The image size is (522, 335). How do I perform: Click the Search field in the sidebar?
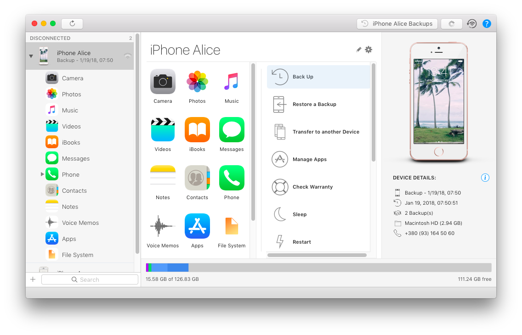(90, 279)
